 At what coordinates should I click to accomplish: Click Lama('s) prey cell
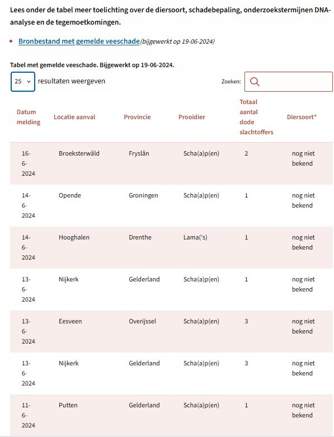pos(195,237)
